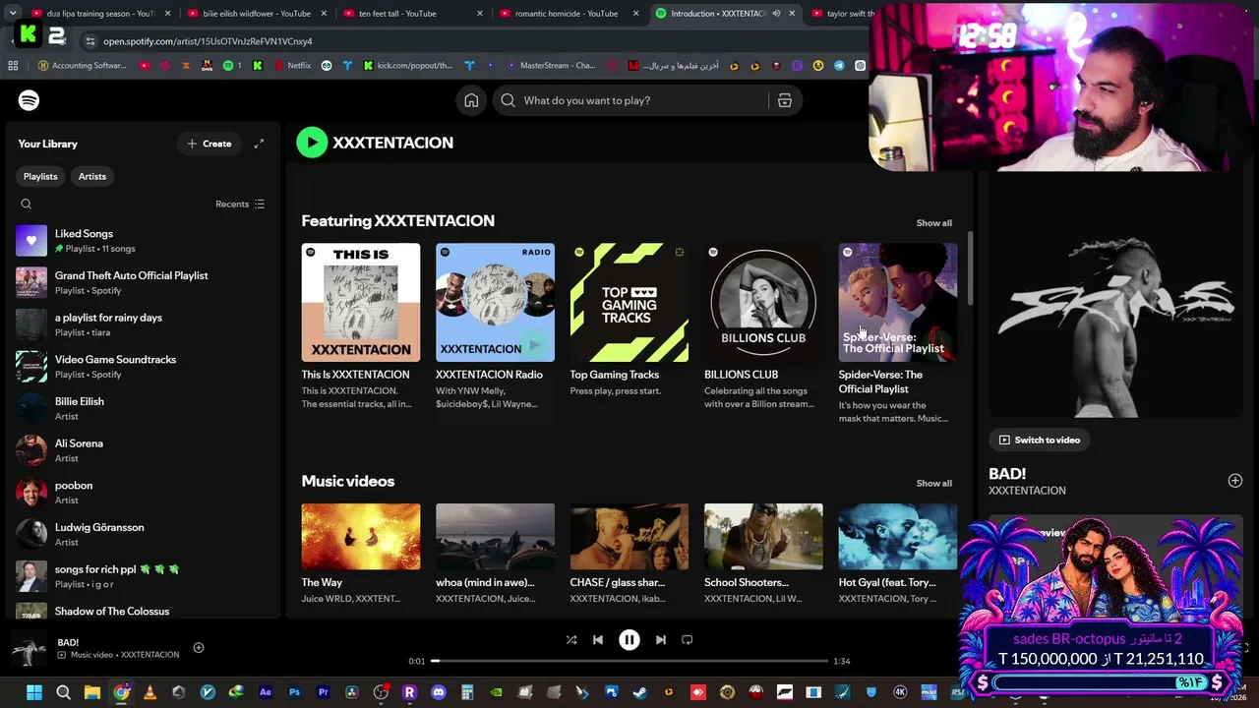Add BAD! to Liked Songs from player bar
The width and height of the screenshot is (1259, 708).
coord(199,647)
